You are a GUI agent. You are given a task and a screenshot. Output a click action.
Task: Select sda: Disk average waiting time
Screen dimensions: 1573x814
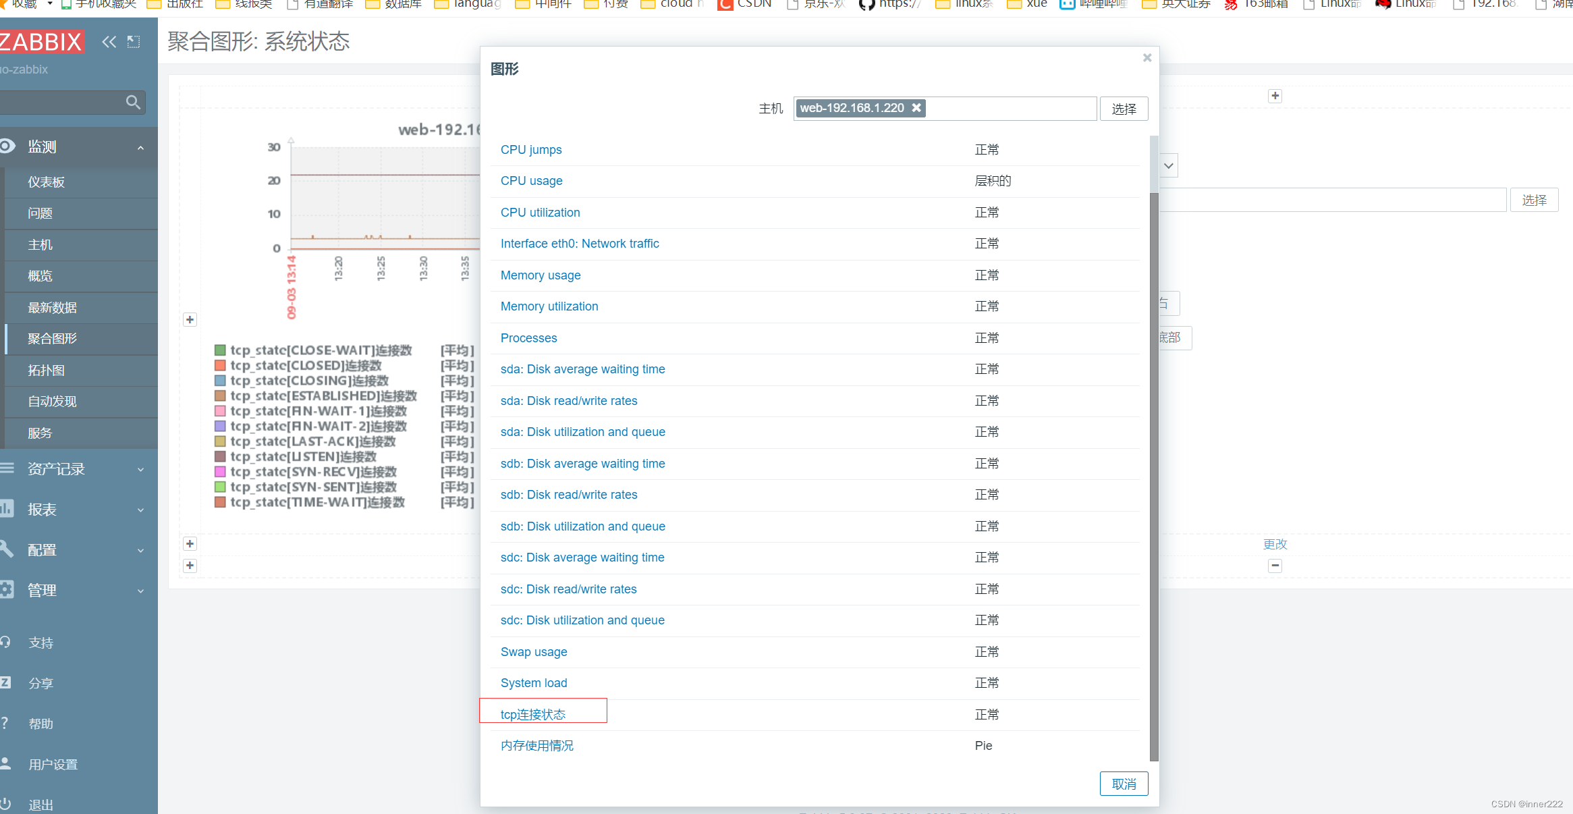pyautogui.click(x=583, y=369)
